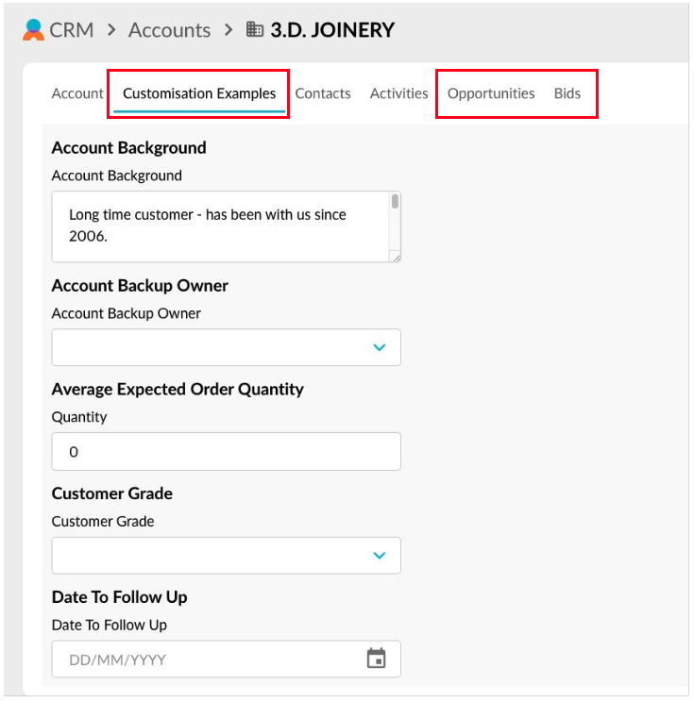Click the Account Background scrollbar
This screenshot has height=702, width=694.
pyautogui.click(x=395, y=202)
